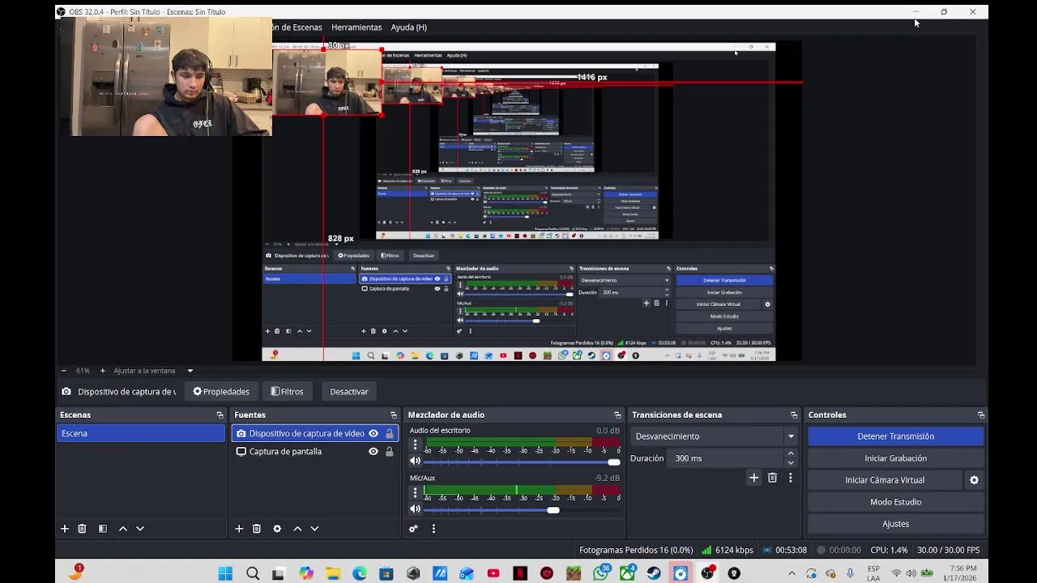The height and width of the screenshot is (583, 1037).
Task: Open preview scaling dropdown arrow
Action: tap(190, 371)
